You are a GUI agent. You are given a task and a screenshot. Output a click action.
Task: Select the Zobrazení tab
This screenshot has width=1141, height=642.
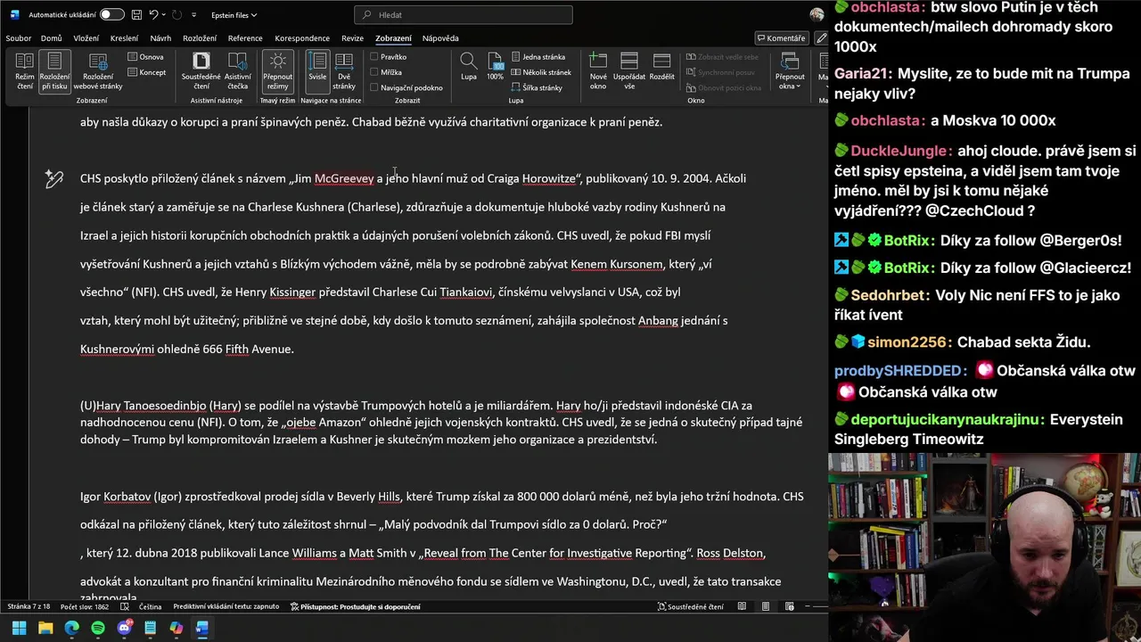(x=393, y=38)
